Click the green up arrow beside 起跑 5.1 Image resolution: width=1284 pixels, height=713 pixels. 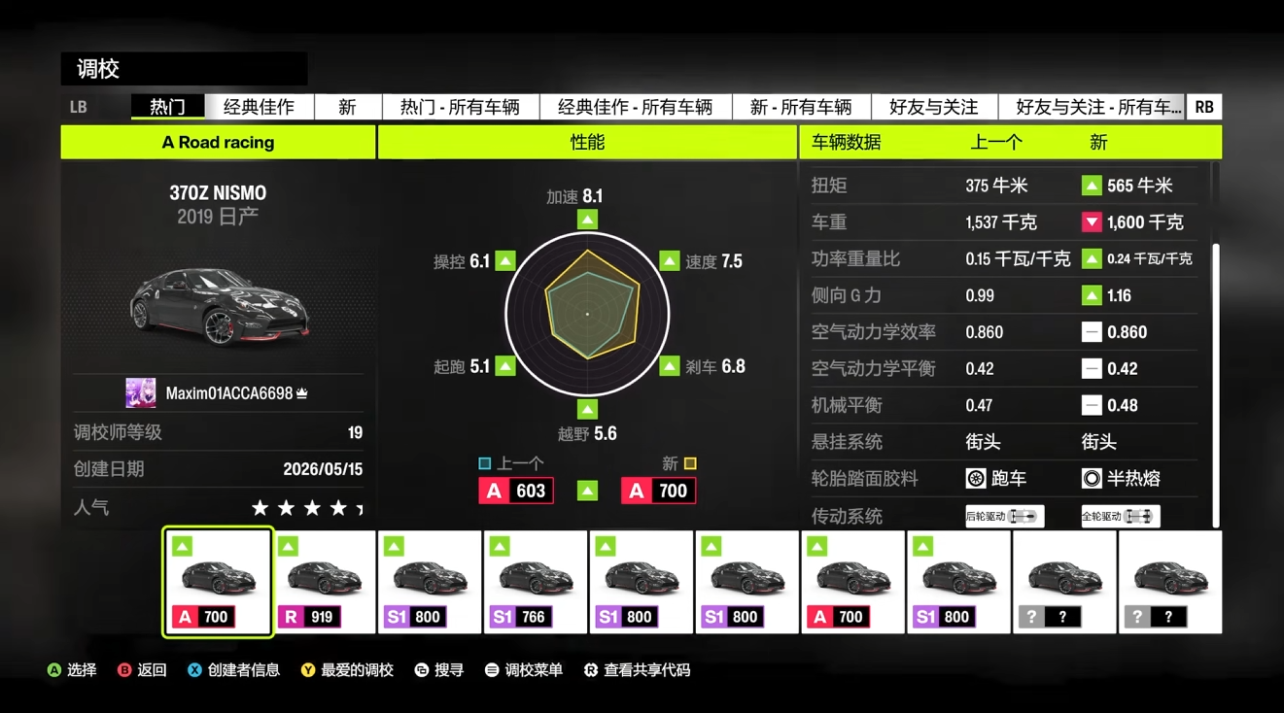click(505, 366)
